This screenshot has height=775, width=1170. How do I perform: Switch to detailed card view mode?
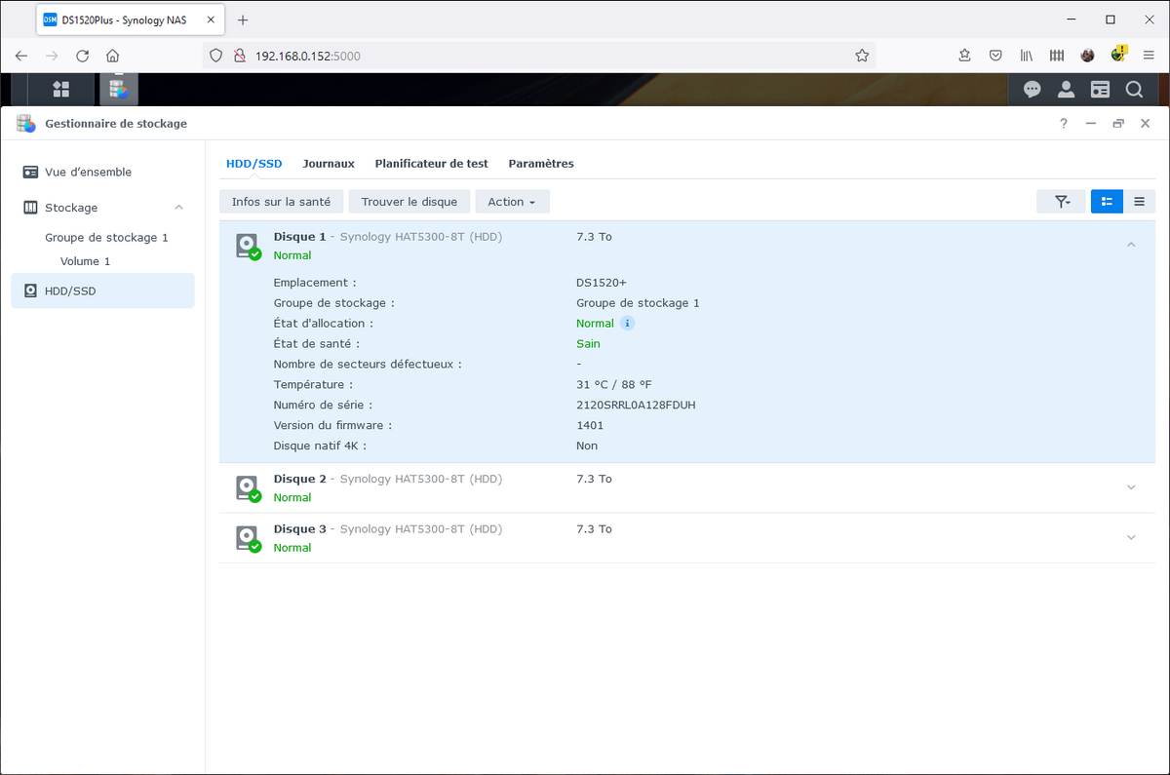[x=1107, y=202]
